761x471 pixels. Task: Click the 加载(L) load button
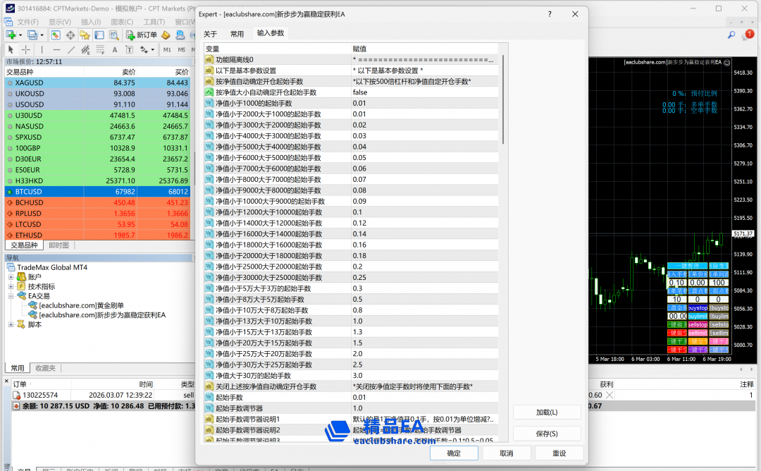tap(547, 412)
